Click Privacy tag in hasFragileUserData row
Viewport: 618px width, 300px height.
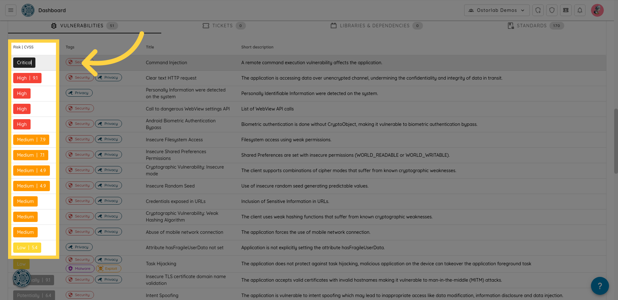point(79,247)
